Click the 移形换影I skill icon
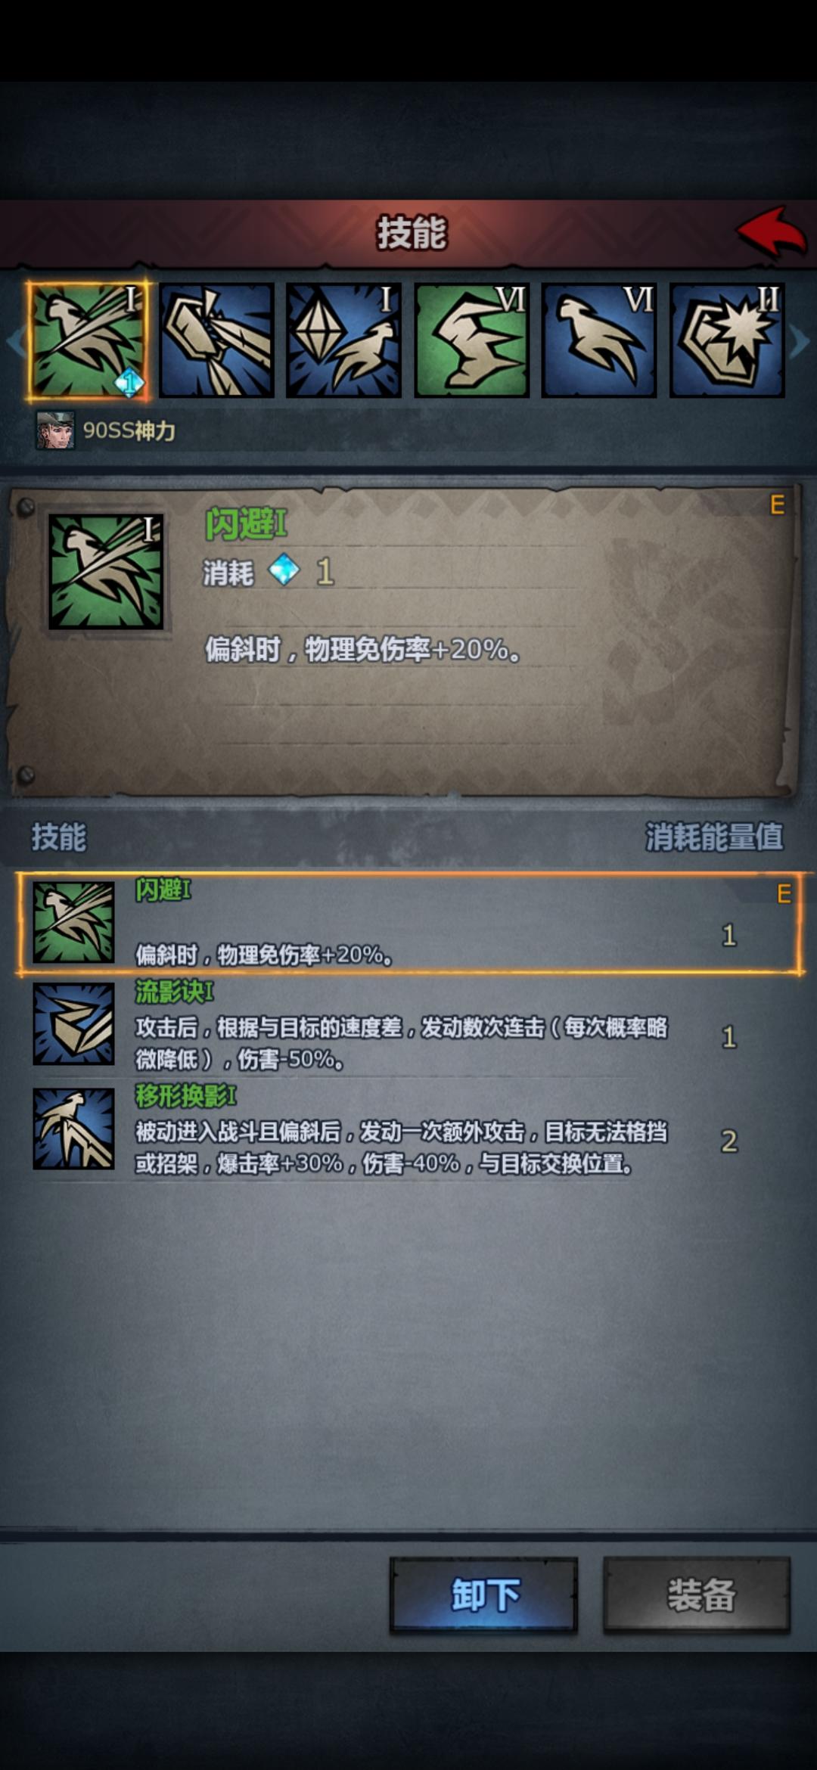This screenshot has height=1770, width=817. point(73,1129)
